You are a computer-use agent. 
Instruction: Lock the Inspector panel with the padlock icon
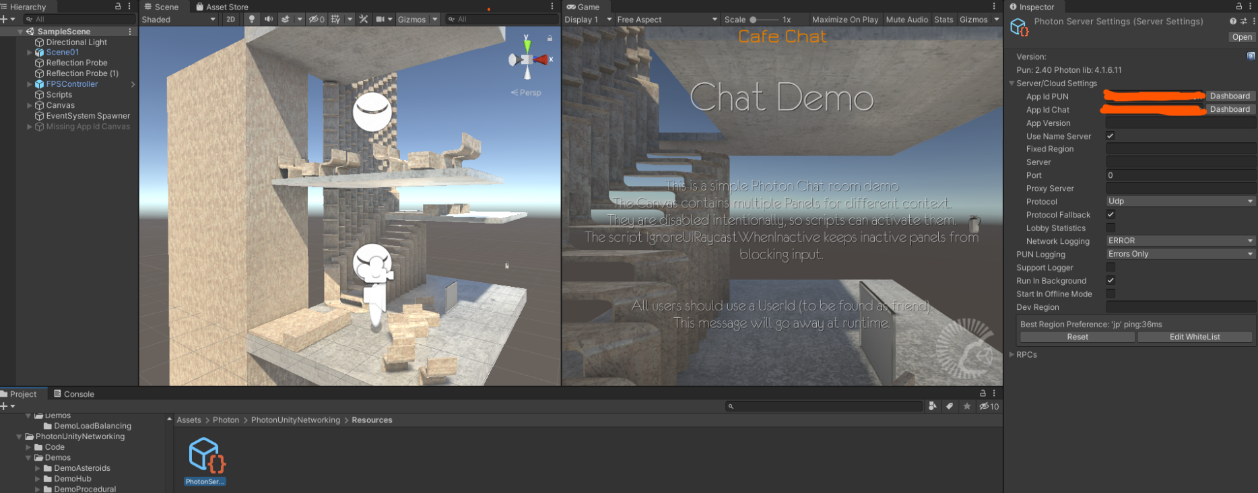[1238, 6]
